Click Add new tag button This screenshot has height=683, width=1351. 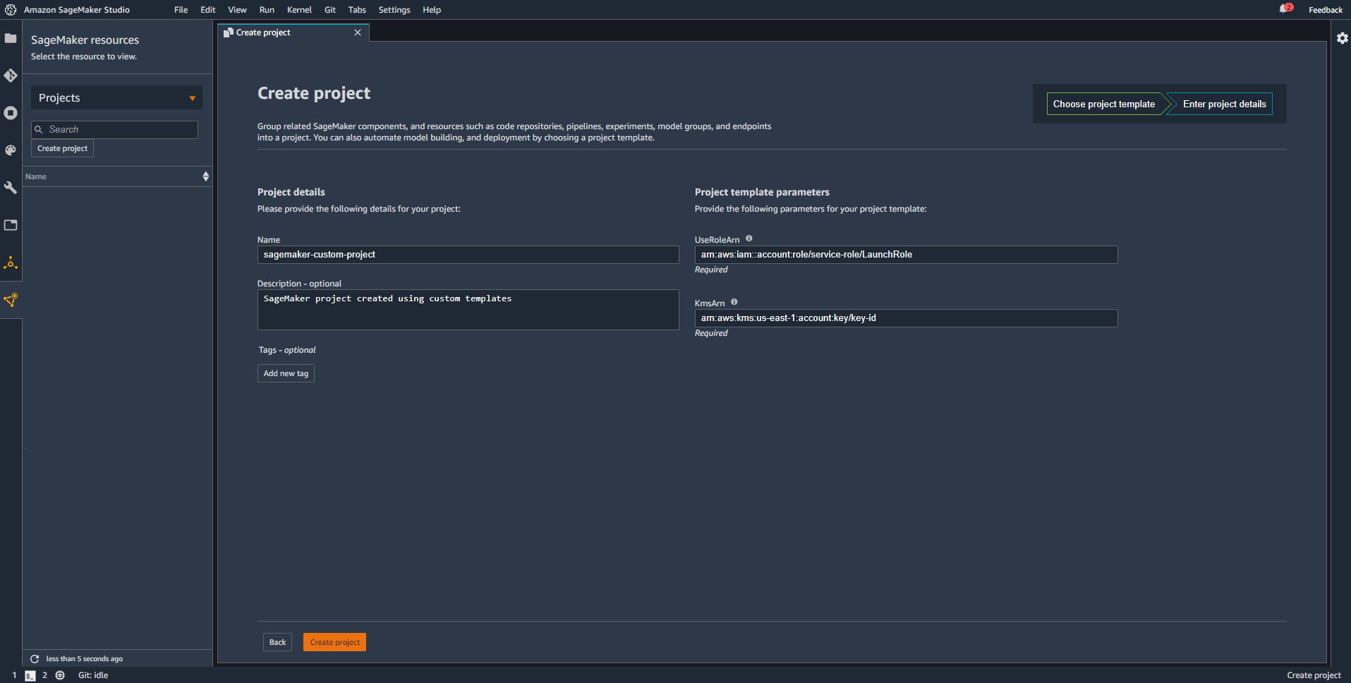click(286, 373)
